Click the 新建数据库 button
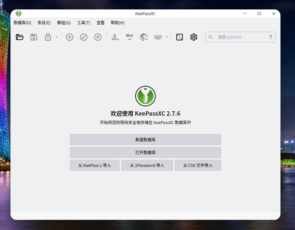295x230 pixels. 145,140
